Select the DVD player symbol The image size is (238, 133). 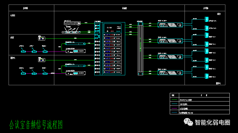(72, 23)
